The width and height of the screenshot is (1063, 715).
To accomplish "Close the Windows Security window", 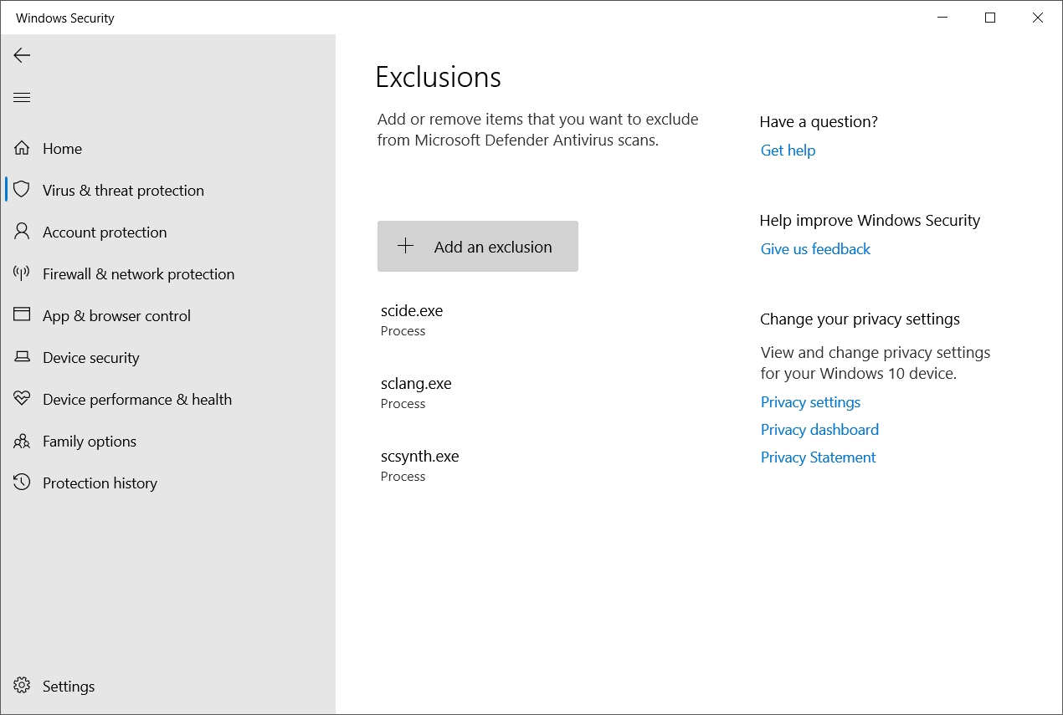I will 1038,18.
